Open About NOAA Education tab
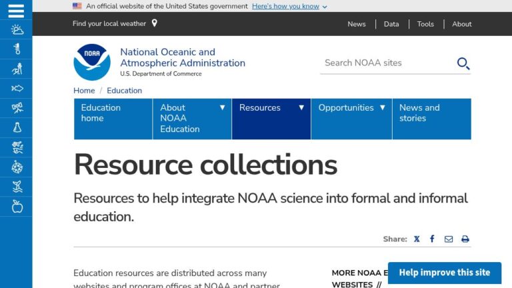The width and height of the screenshot is (512, 288). point(192,119)
